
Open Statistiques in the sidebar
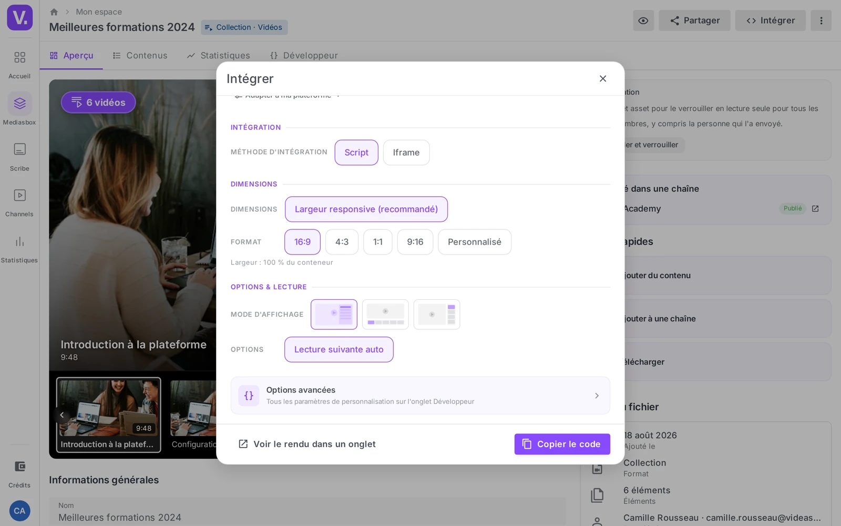click(19, 249)
